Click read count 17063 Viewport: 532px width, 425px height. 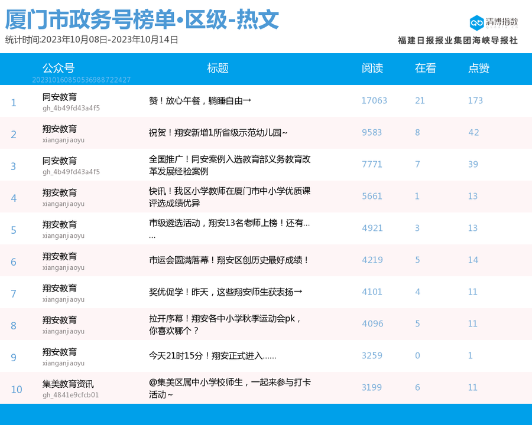click(x=374, y=101)
